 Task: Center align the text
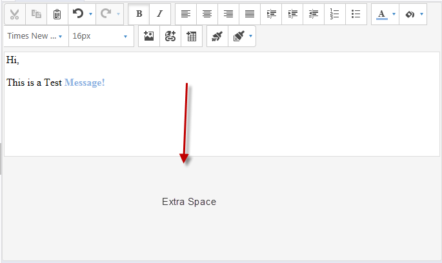207,14
